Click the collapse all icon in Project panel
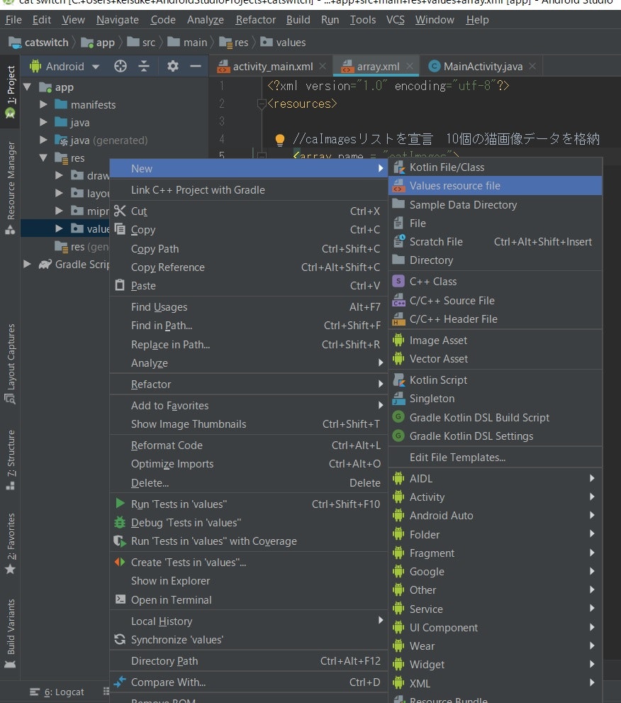621x703 pixels. tap(144, 67)
